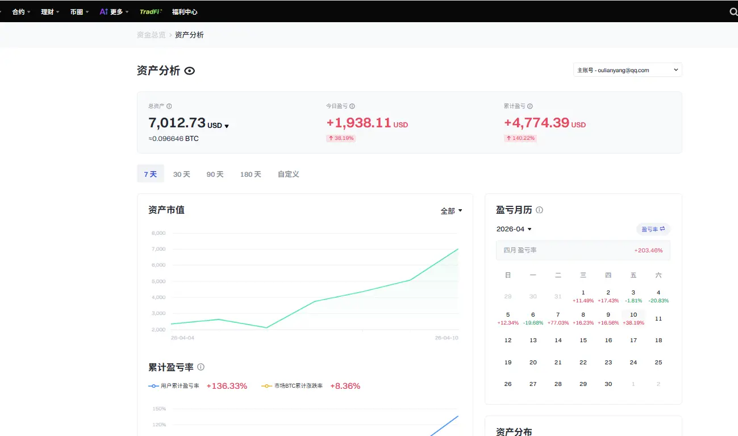This screenshot has height=436, width=738.
Task: Click the info icon next to 累计盈亏
Action: [x=530, y=106]
